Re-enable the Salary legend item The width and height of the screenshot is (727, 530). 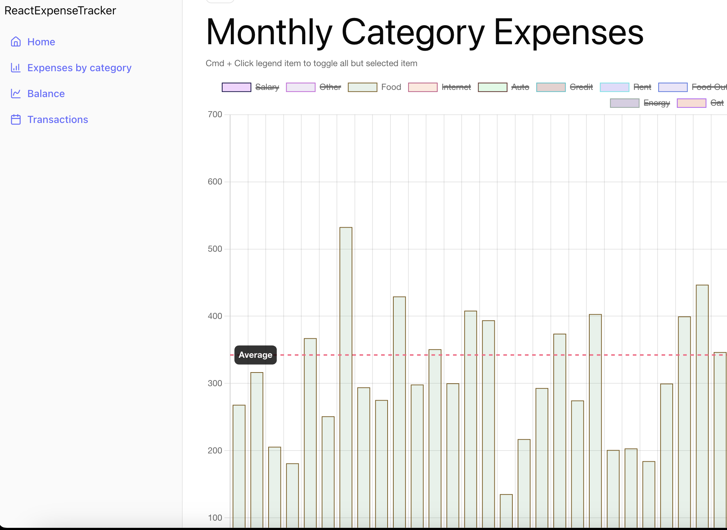tap(267, 87)
